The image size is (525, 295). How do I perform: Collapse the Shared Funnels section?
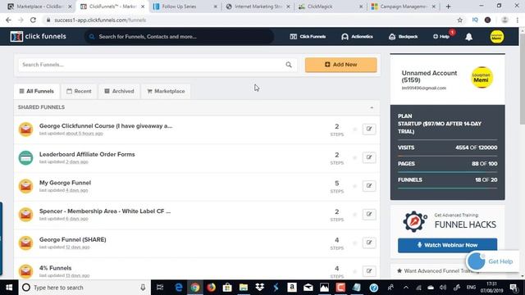click(x=372, y=107)
